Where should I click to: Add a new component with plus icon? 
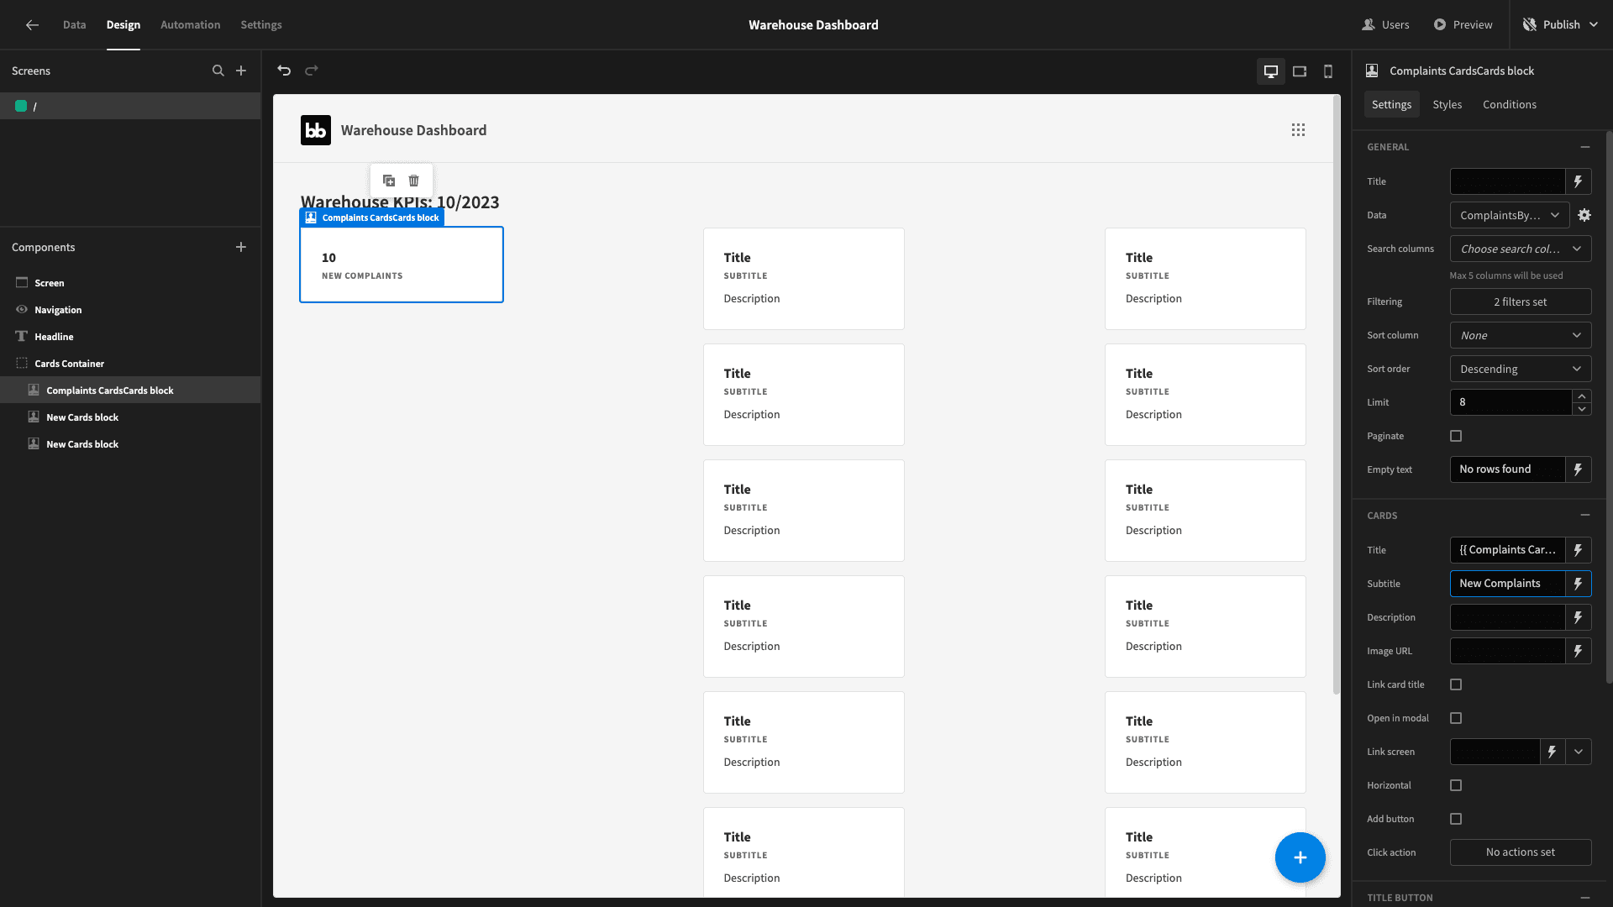pos(241,247)
